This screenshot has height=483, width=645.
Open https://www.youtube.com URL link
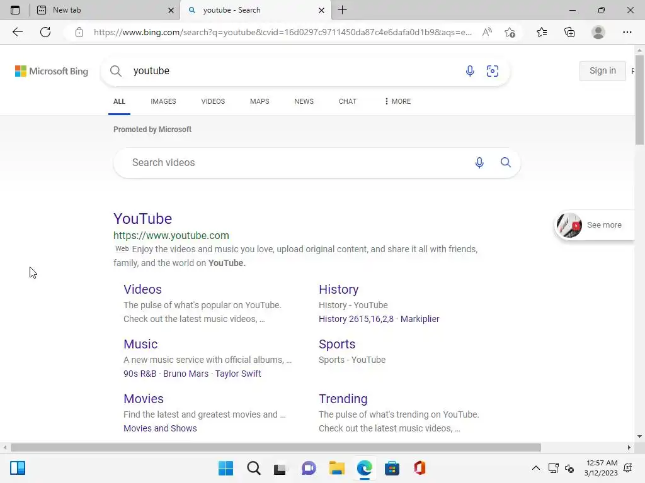point(171,236)
